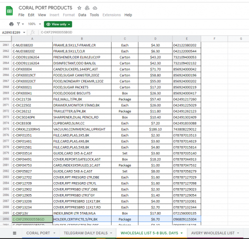
Task: Click cell CANDY,SUCKERS,1440PC,AST
Action: [x=82, y=69]
